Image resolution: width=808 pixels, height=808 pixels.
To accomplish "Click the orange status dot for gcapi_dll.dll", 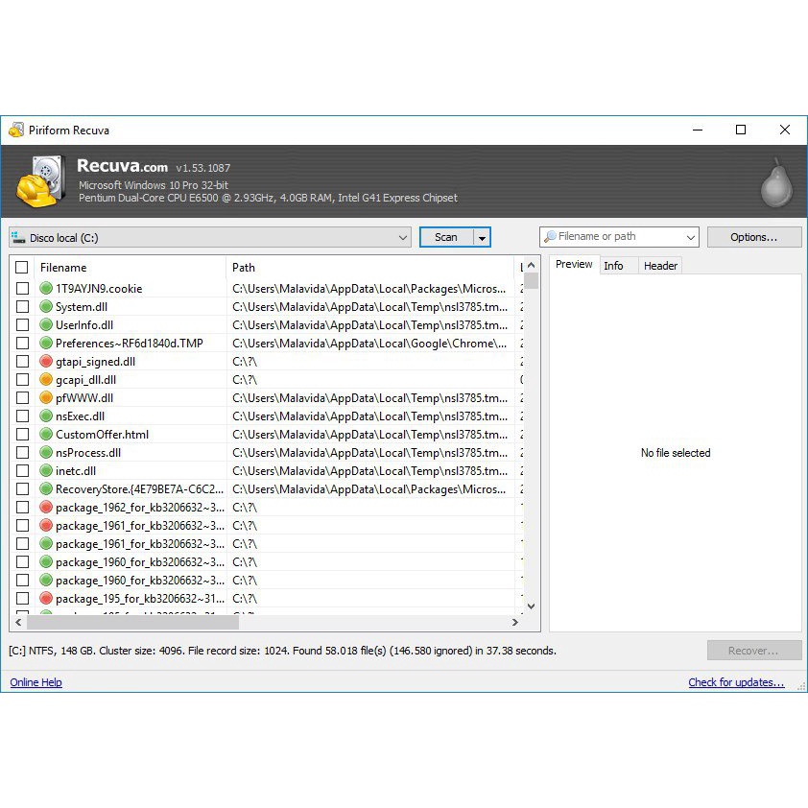I will pos(46,379).
